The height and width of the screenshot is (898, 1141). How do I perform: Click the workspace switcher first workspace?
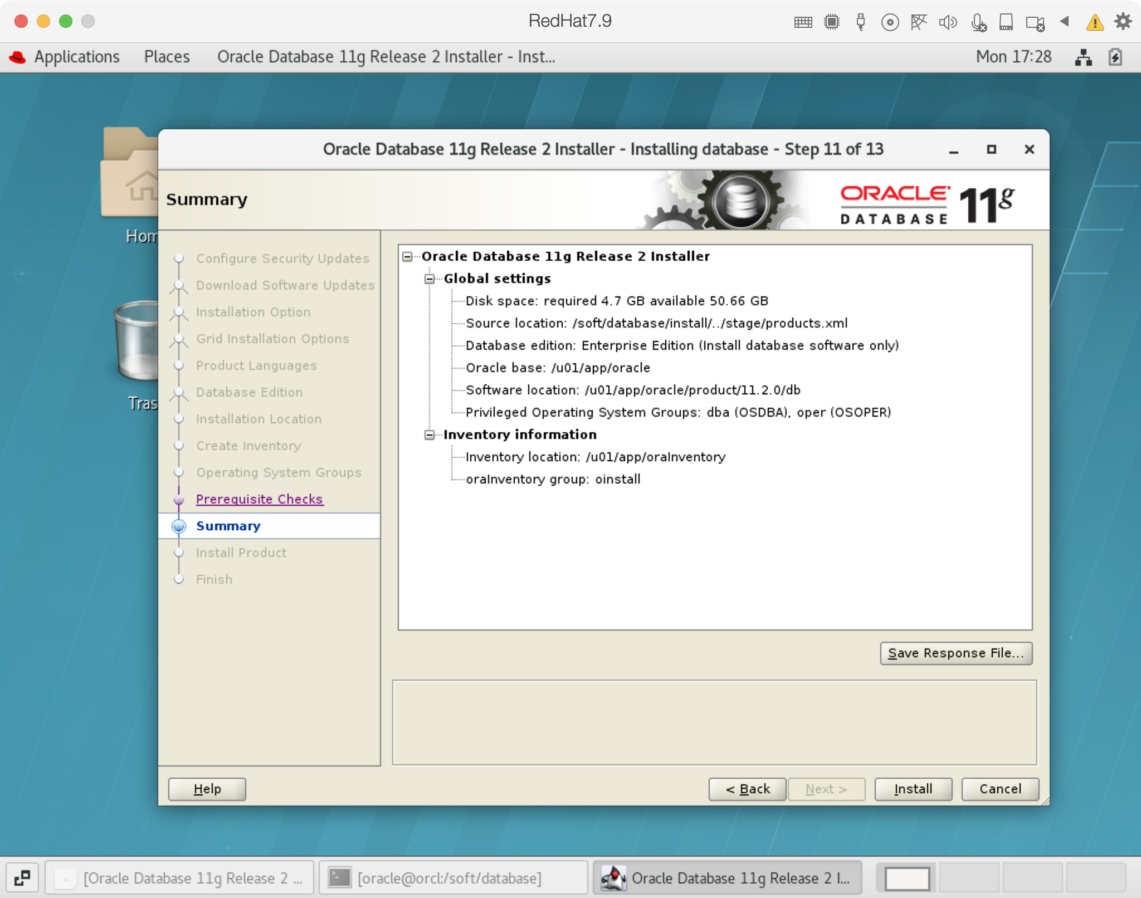pyautogui.click(x=907, y=878)
